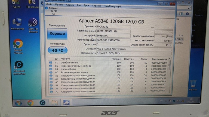Click the status circle for attribute 09
The height and width of the screenshot is (117, 209).
[51, 69]
